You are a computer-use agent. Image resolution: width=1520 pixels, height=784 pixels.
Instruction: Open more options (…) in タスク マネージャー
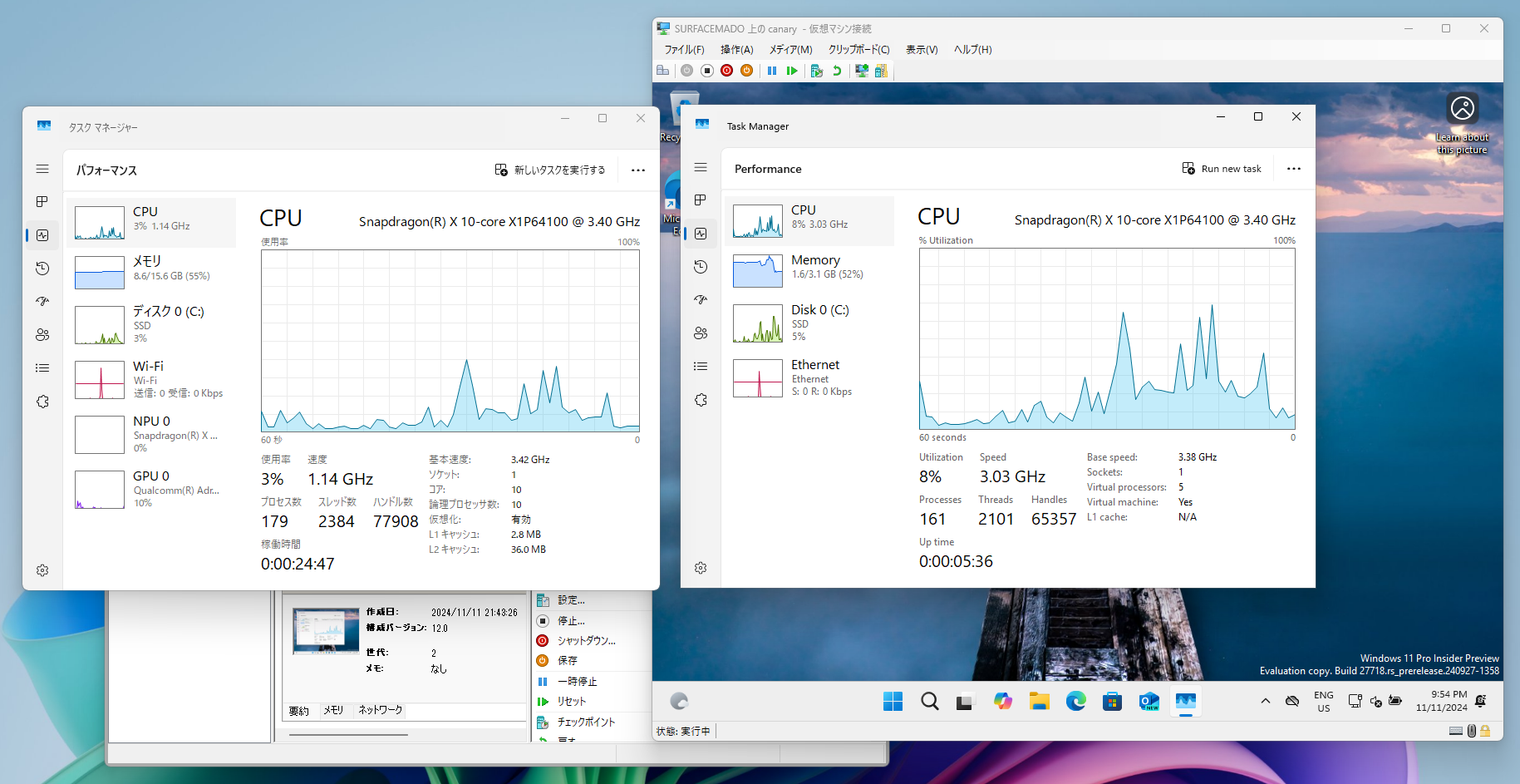[x=638, y=170]
